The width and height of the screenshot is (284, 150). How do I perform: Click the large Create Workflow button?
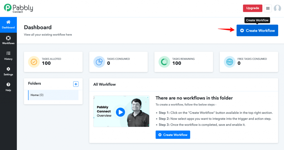[x=257, y=30]
